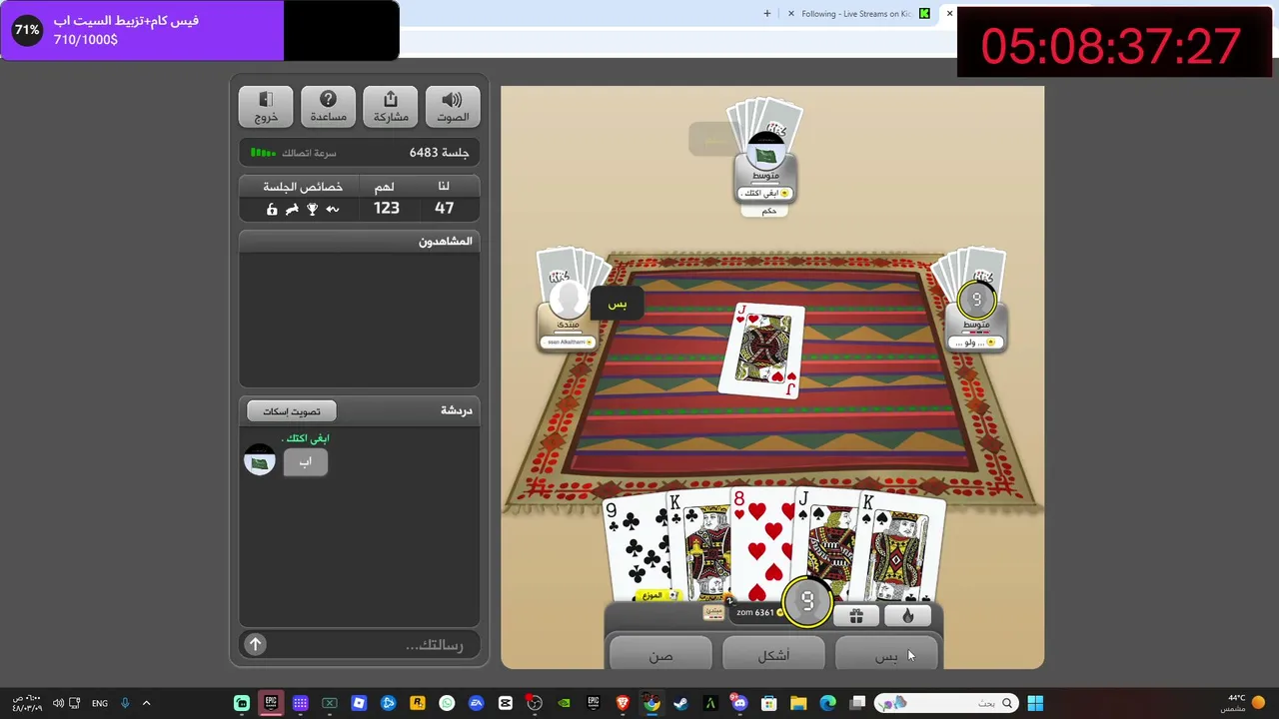Click the volume icon in system tray
Viewport: 1279px width, 719px height.
click(57, 703)
